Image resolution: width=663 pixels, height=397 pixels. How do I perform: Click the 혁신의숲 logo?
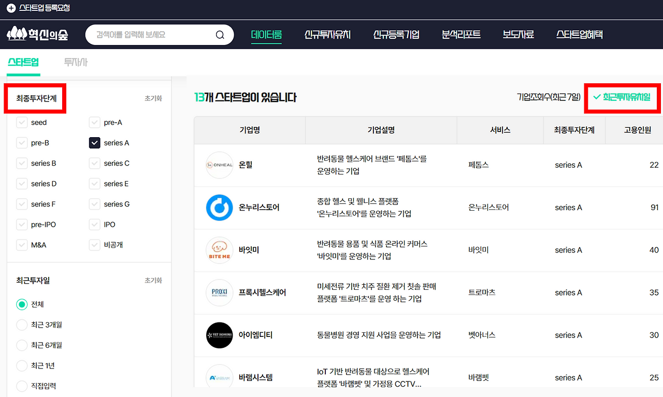click(x=37, y=35)
